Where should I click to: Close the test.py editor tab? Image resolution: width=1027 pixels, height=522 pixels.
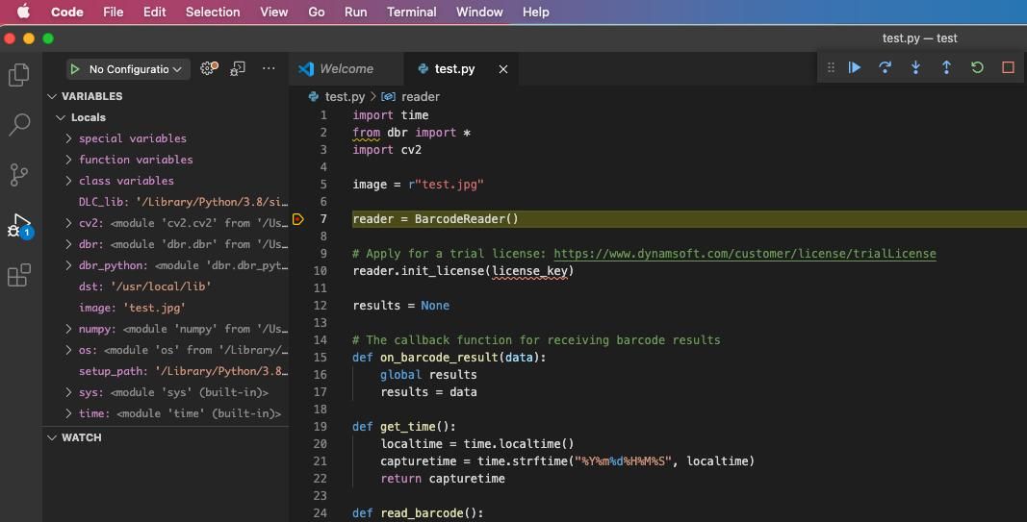tap(503, 69)
